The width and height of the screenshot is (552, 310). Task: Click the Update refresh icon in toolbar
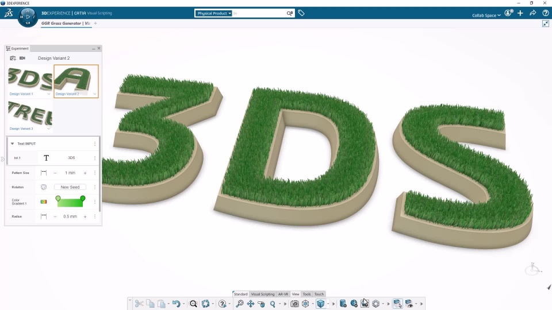206,304
